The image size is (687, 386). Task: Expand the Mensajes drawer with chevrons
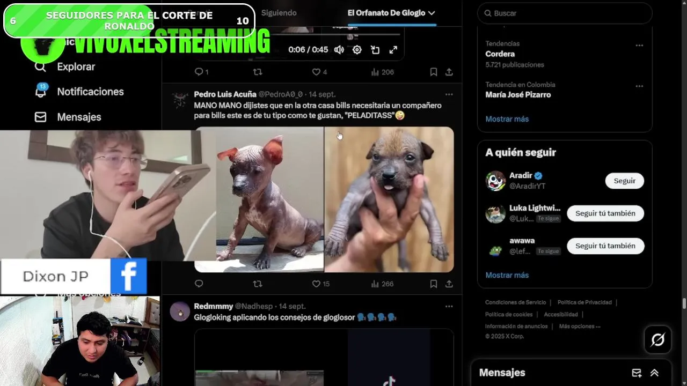pyautogui.click(x=654, y=373)
